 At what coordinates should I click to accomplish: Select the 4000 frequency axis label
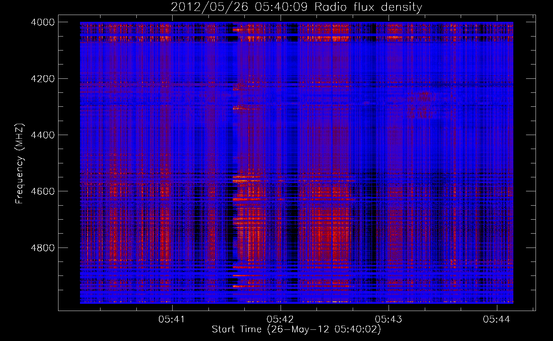pos(43,22)
